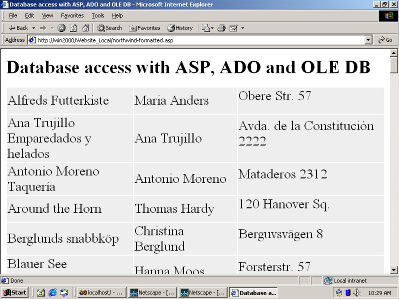Launch Internet Explorer from Quick Launch
Image resolution: width=399 pixels, height=299 pixels.
coord(52,293)
